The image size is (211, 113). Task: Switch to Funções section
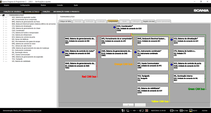point(46,12)
